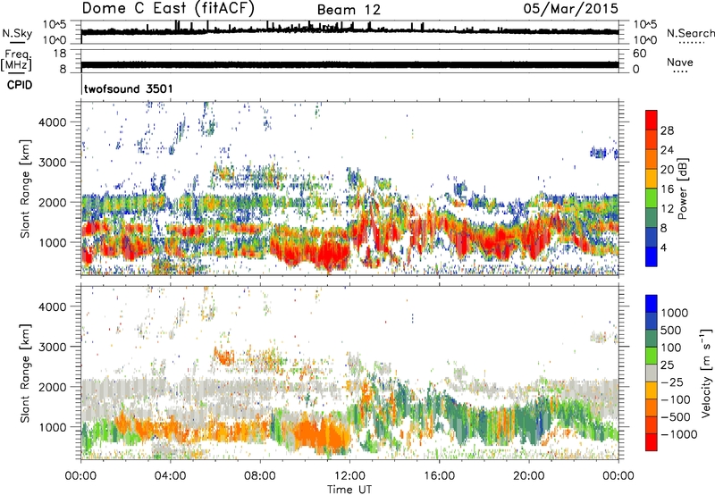Click the '3000' tick on velocity panel axis
The width and height of the screenshot is (715, 495).
coord(52,347)
